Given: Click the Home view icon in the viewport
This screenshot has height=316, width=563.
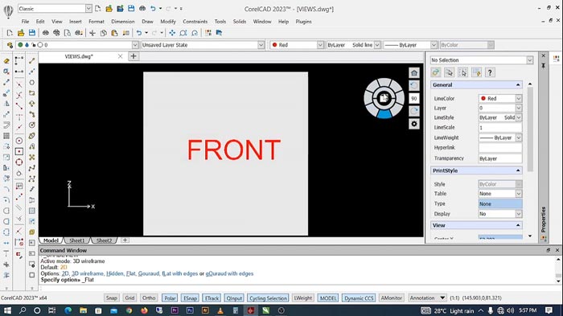Looking at the screenshot, I should coord(414,73).
